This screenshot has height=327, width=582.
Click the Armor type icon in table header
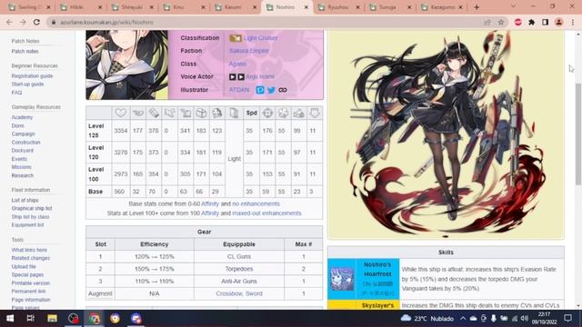[x=234, y=113]
